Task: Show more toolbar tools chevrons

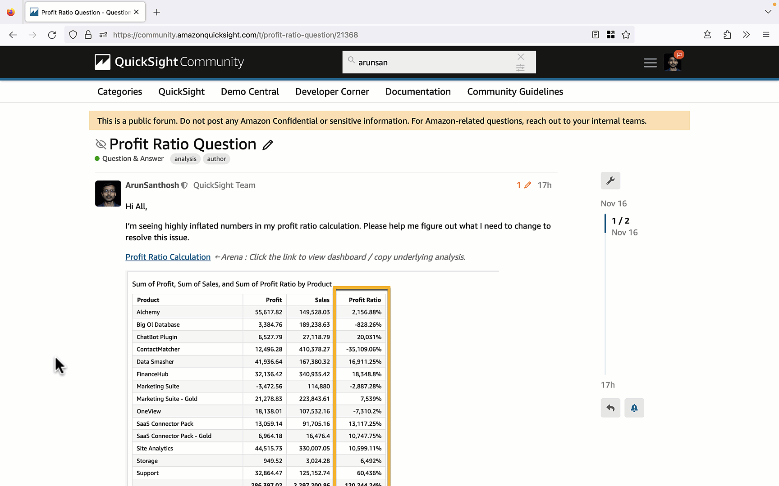Action: pos(747,35)
